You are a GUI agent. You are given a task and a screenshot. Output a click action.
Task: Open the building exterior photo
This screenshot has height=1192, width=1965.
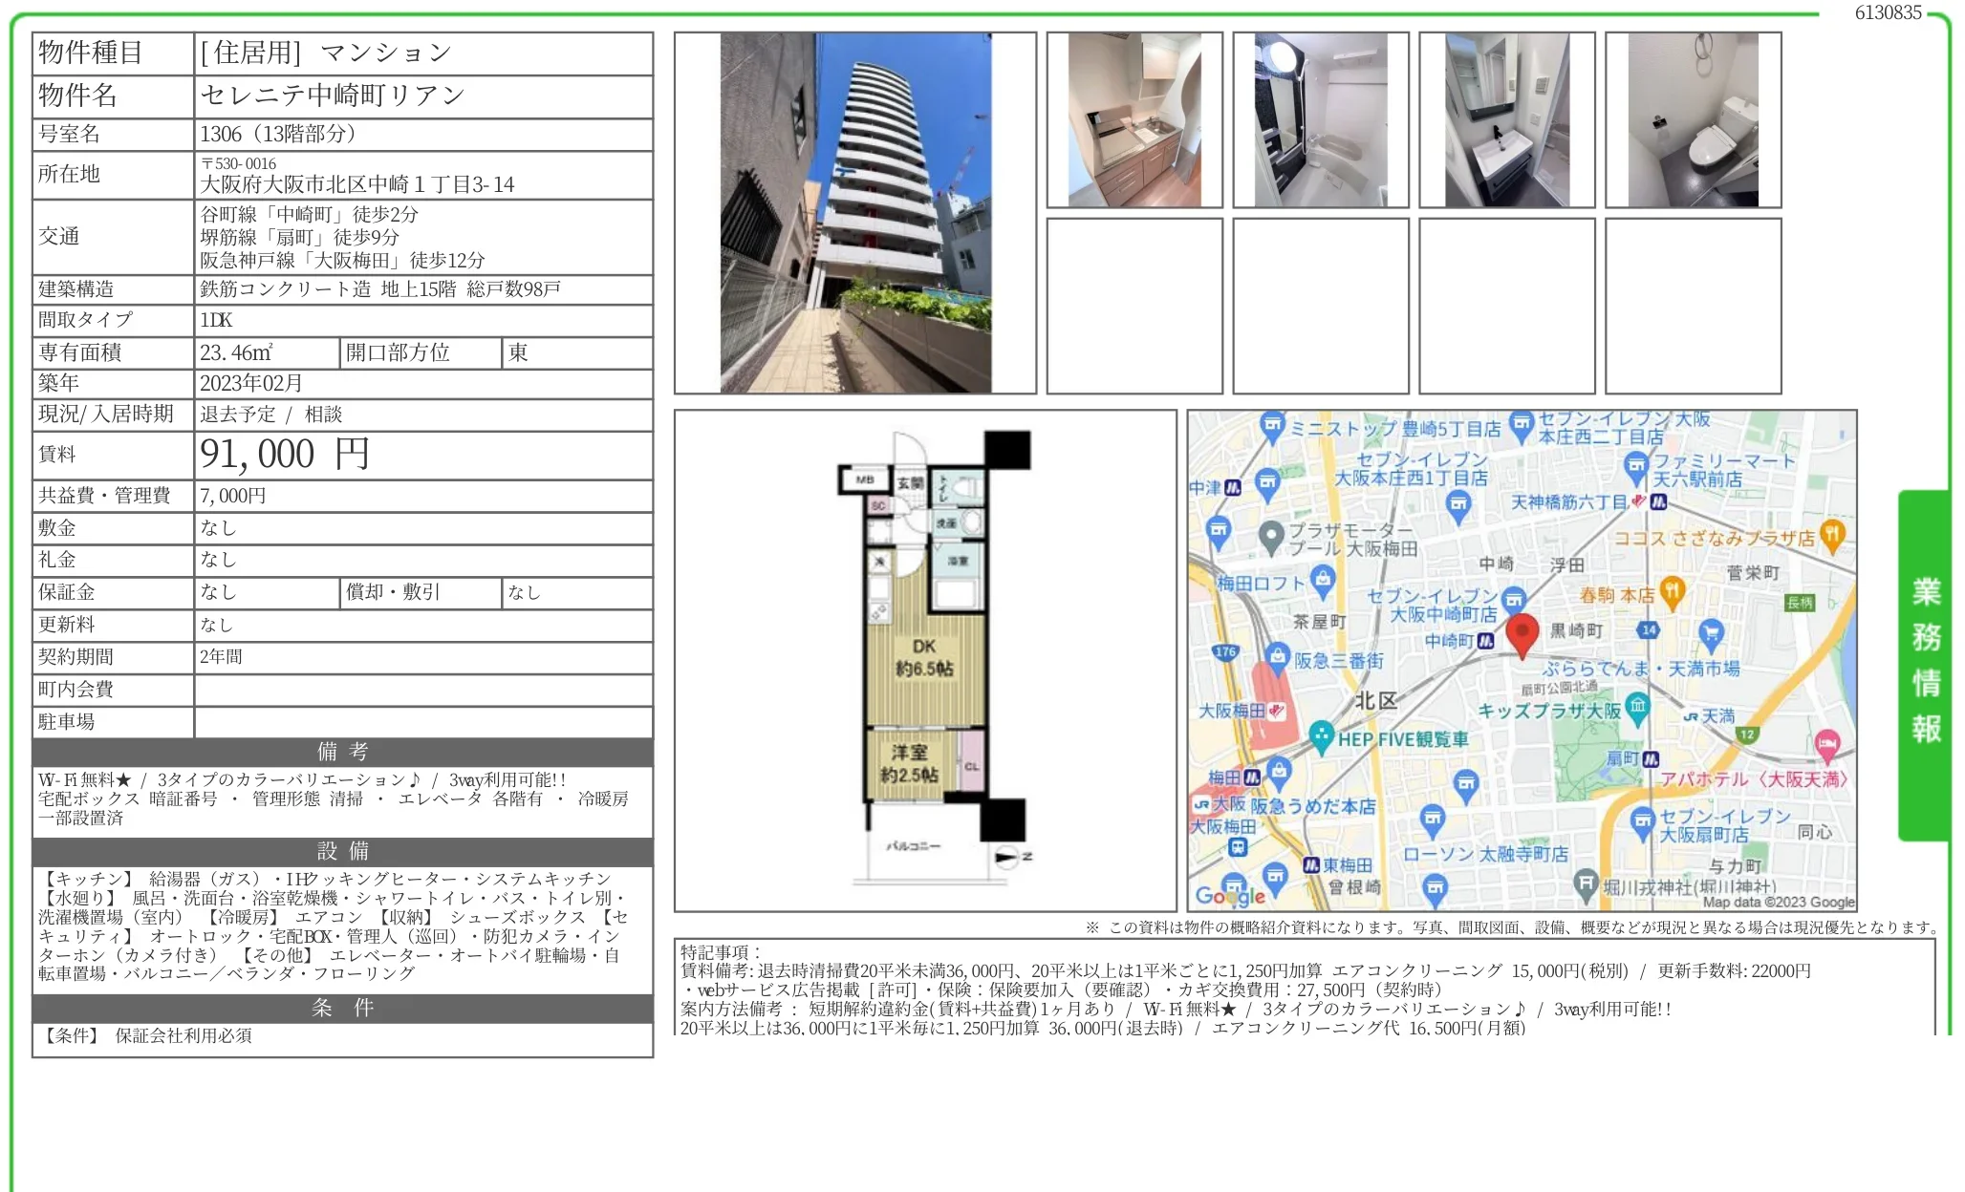[x=854, y=213]
